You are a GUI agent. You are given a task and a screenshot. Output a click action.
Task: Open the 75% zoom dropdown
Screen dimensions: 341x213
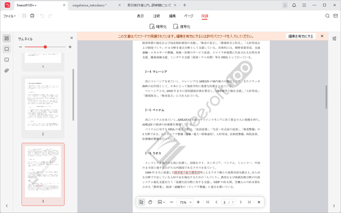pyautogui.click(x=185, y=202)
